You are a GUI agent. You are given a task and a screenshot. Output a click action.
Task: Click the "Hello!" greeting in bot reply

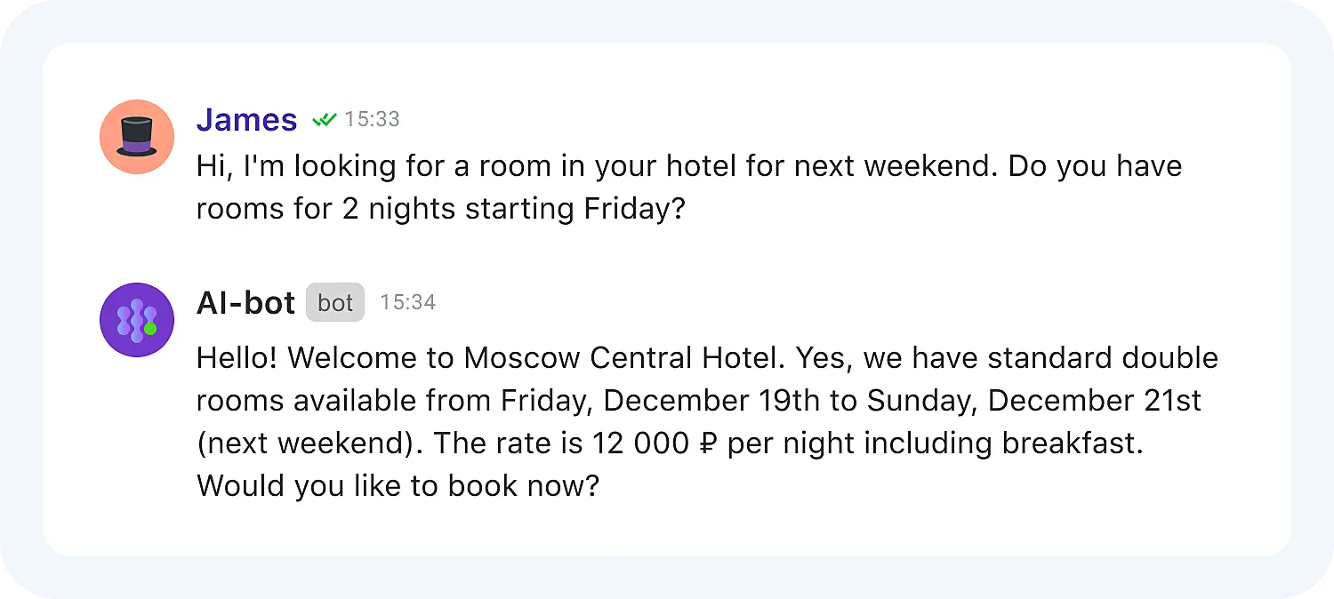coord(237,358)
